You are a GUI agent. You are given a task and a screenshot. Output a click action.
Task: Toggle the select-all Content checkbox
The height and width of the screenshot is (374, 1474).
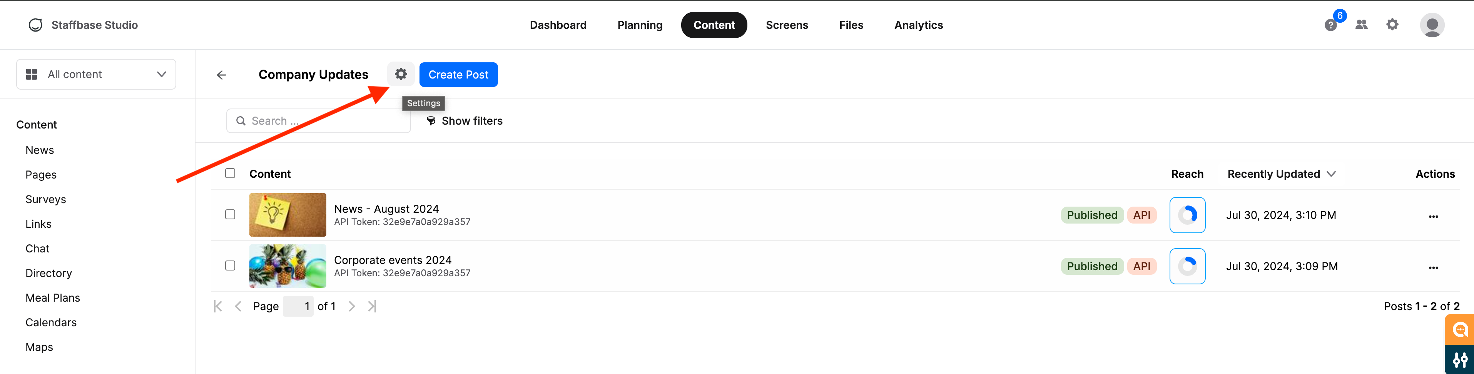[230, 173]
